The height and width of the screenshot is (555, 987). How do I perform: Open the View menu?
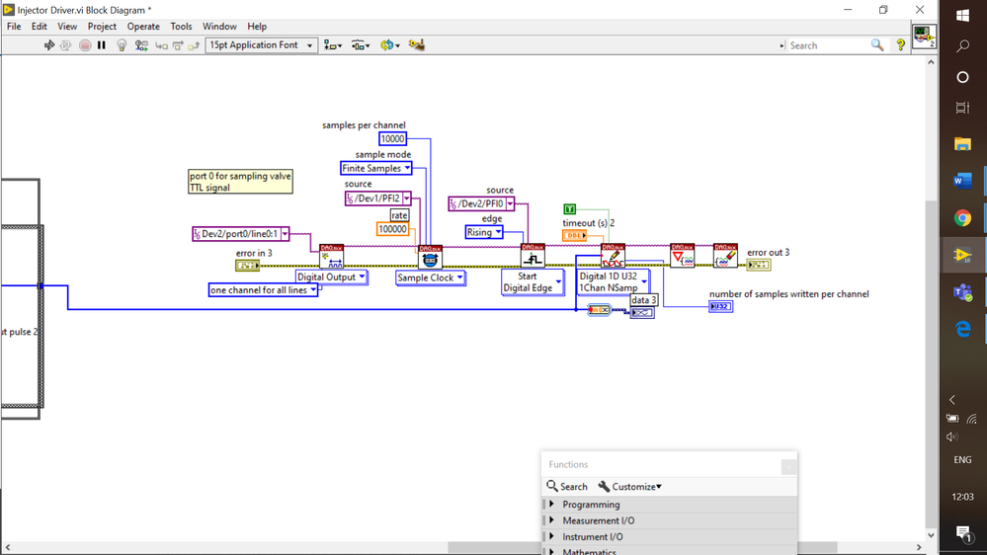[x=67, y=27]
